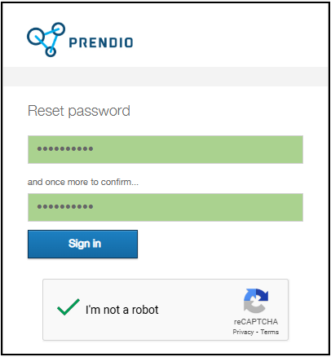
Task: Click the Prendio molecule logo icon
Action: coord(46,40)
